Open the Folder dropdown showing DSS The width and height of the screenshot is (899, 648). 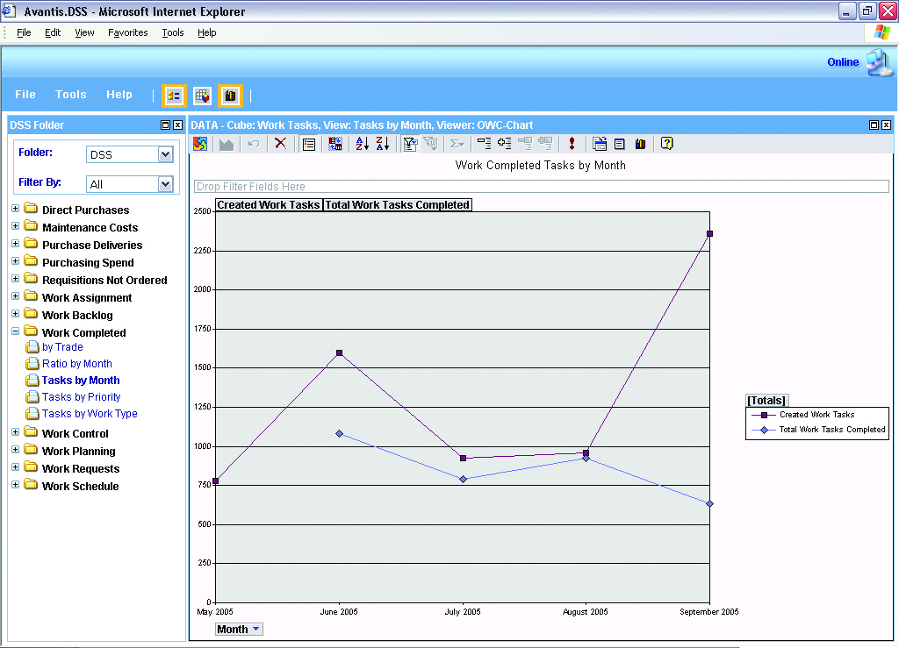pyautogui.click(x=165, y=154)
